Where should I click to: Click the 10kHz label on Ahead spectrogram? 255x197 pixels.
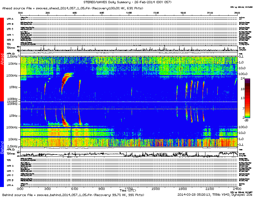[13, 64]
